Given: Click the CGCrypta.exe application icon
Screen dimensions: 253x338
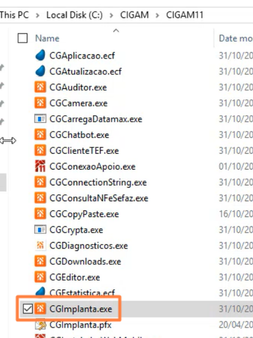Looking at the screenshot, I should 40,230.
